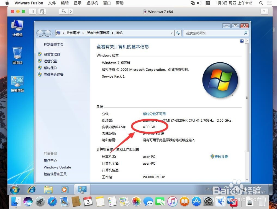277x209 pixels.
Task: Open the App Store from the Dock
Action: (196, 201)
